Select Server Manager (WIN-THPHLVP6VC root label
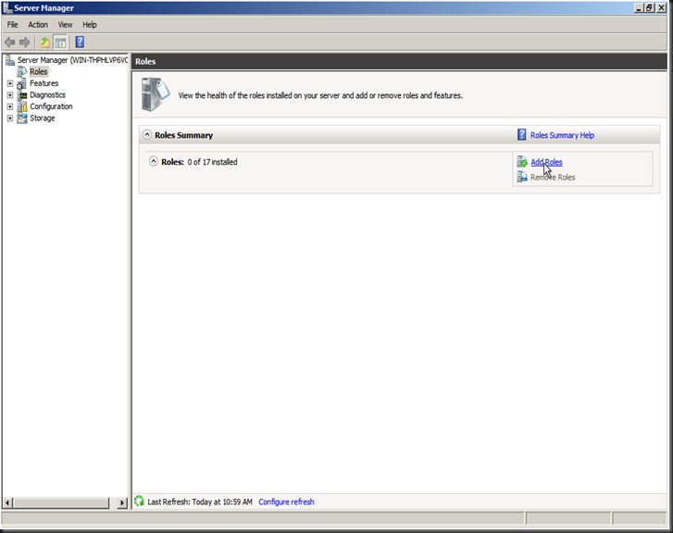Screen dimensions: 673x533 [x=72, y=60]
